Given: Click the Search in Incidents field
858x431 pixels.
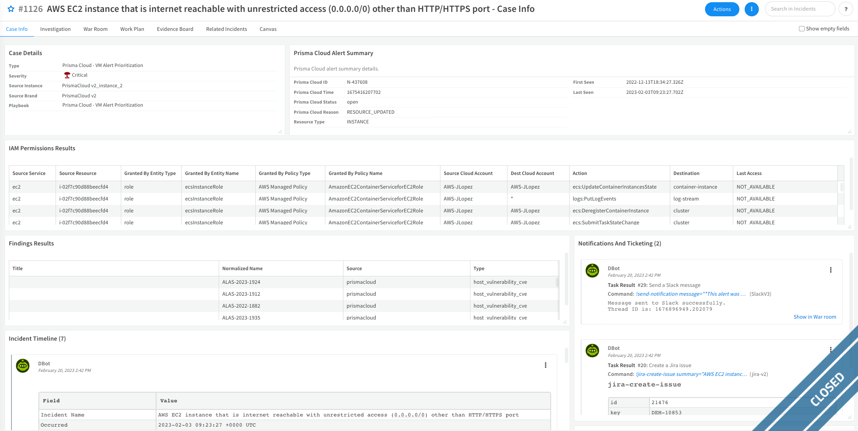Looking at the screenshot, I should tap(799, 9).
